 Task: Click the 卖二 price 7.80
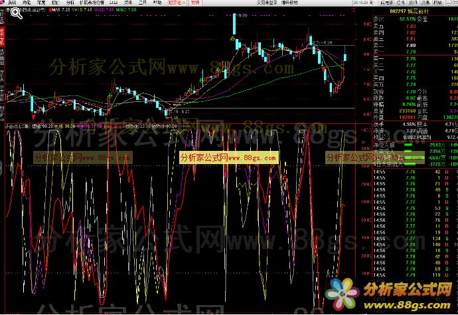point(411,46)
